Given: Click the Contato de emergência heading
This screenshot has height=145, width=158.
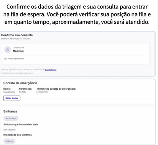Looking at the screenshot, I should tap(21, 83).
